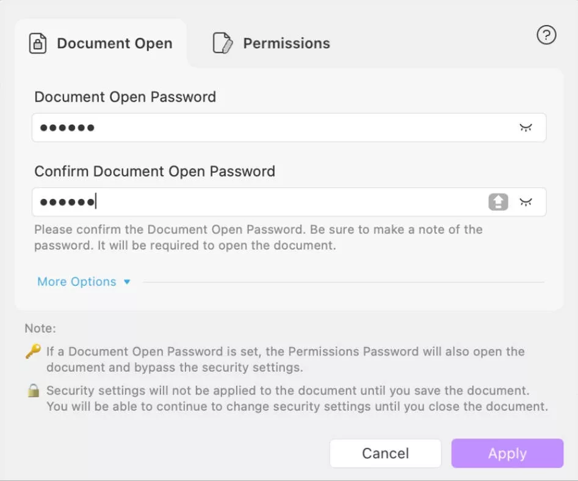The image size is (578, 481).
Task: Click the "Confirm Document Open Password" label
Action: coord(154,172)
